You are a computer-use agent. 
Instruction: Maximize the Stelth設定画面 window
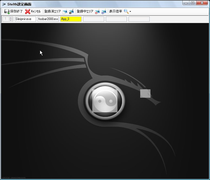193,3
